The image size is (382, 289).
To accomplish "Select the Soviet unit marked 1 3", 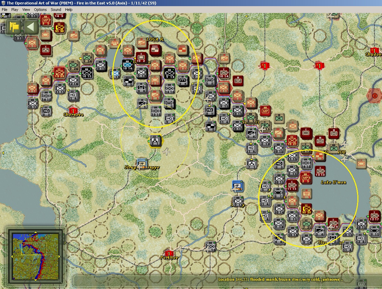I will pyautogui.click(x=306, y=193).
